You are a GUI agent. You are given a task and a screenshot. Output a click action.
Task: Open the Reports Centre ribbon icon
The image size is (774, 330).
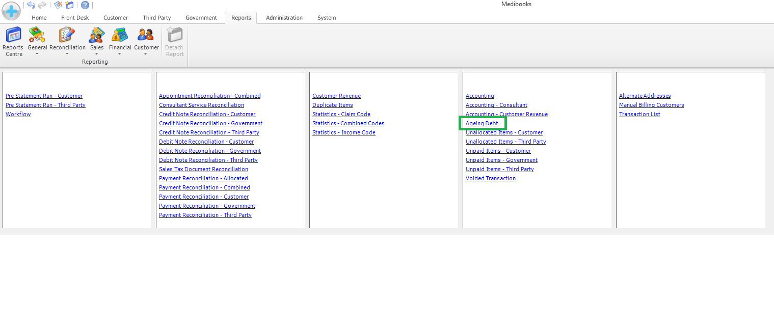(x=13, y=42)
